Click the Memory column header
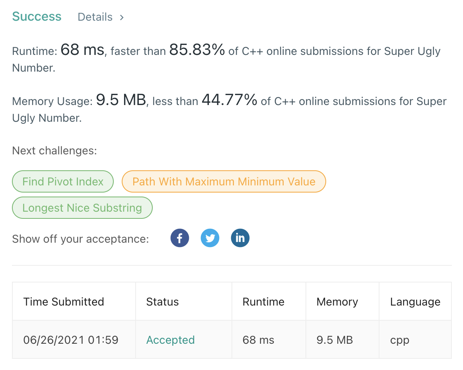Screen dimensions: 463x370 pyautogui.click(x=337, y=302)
